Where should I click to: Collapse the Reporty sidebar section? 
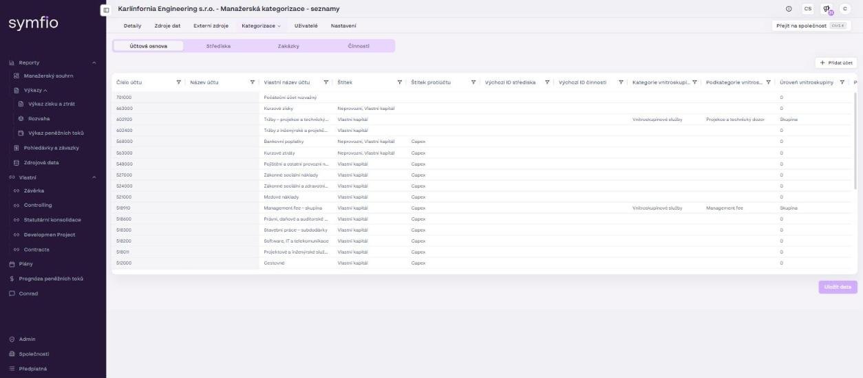[94, 63]
